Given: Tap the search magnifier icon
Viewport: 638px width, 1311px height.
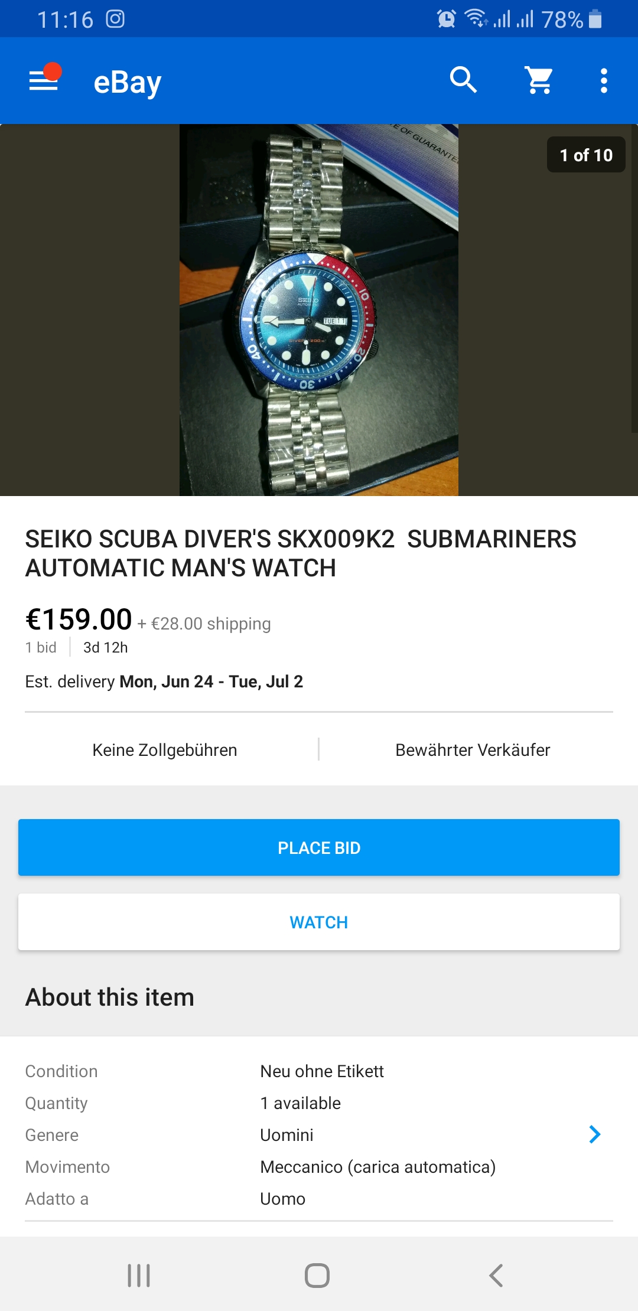Looking at the screenshot, I should point(464,80).
